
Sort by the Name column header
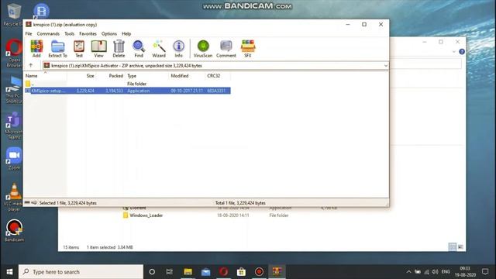(45, 76)
